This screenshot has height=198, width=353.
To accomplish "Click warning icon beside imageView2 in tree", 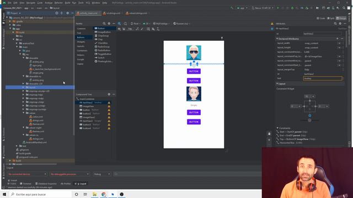I will point(109,117).
